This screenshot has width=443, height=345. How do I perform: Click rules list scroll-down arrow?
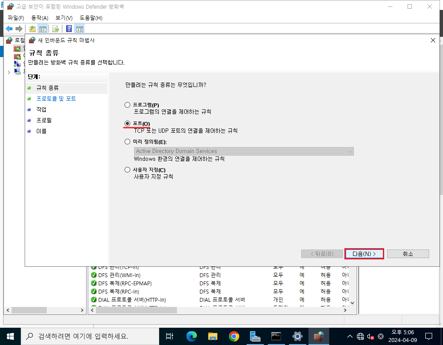coord(352,303)
